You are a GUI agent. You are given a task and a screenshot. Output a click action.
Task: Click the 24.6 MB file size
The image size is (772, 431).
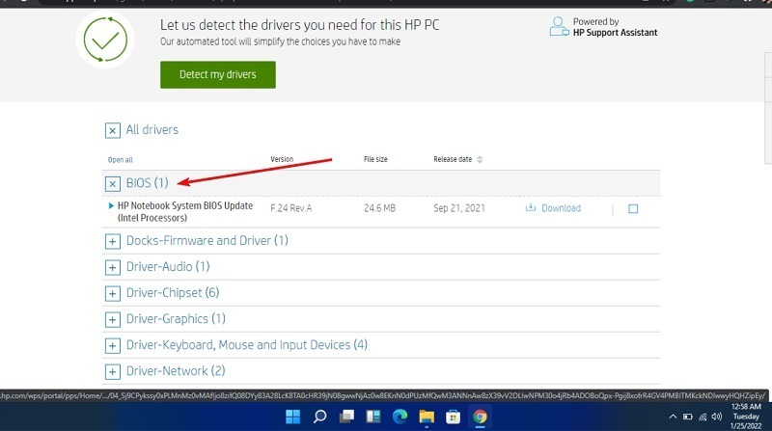379,208
